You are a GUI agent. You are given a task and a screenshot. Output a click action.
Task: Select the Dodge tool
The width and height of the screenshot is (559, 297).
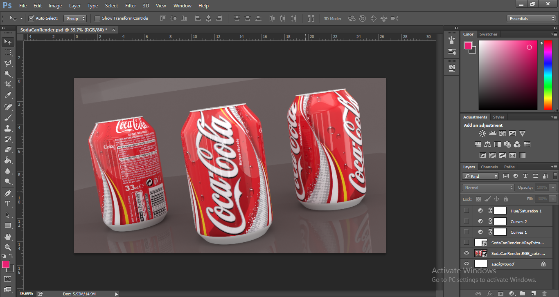8,181
